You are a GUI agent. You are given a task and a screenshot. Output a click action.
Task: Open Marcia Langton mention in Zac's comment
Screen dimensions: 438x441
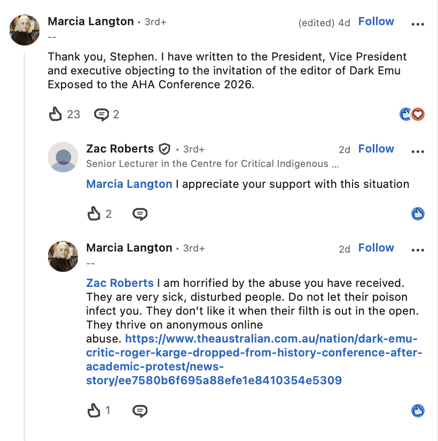click(129, 184)
